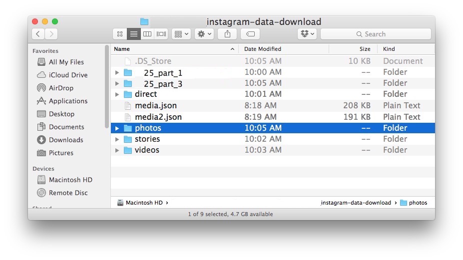Click the 208 KB size cell
Viewport: 463px width, 260px height.
357,106
